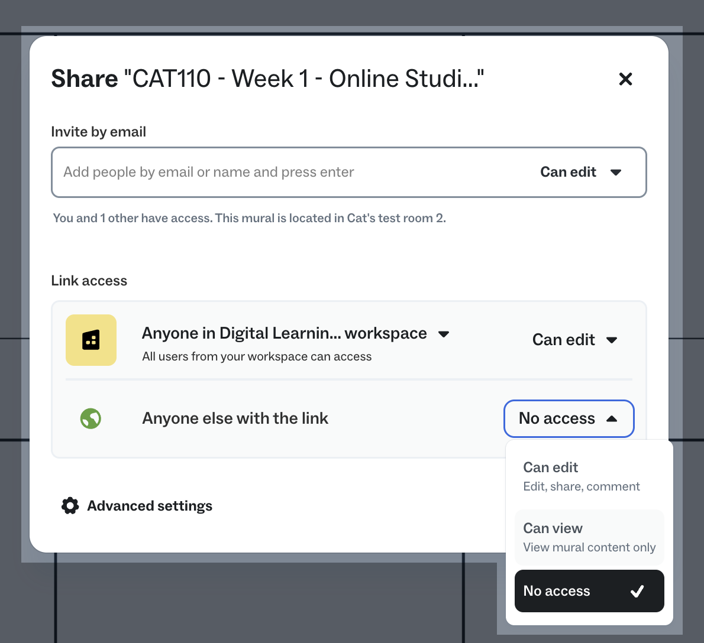
Task: Click the highlighted No access button
Action: point(569,418)
